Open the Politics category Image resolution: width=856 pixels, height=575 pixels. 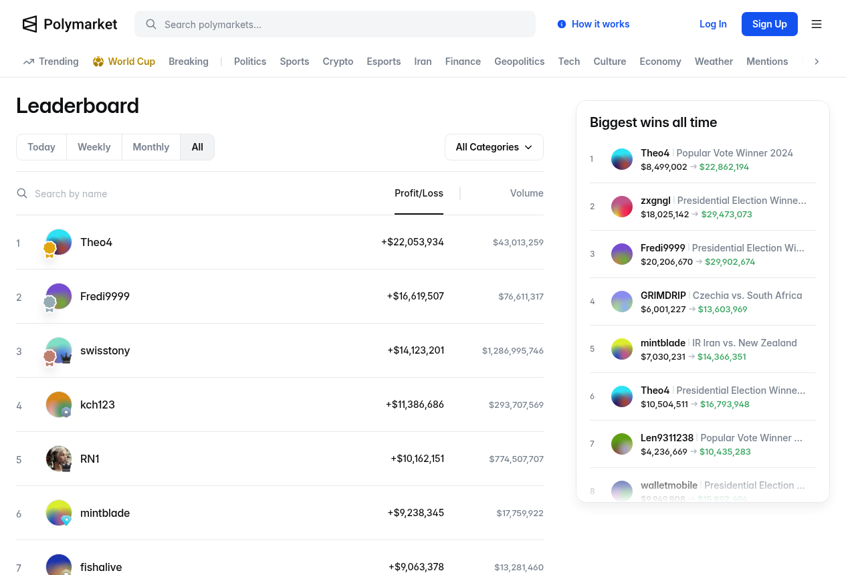250,62
